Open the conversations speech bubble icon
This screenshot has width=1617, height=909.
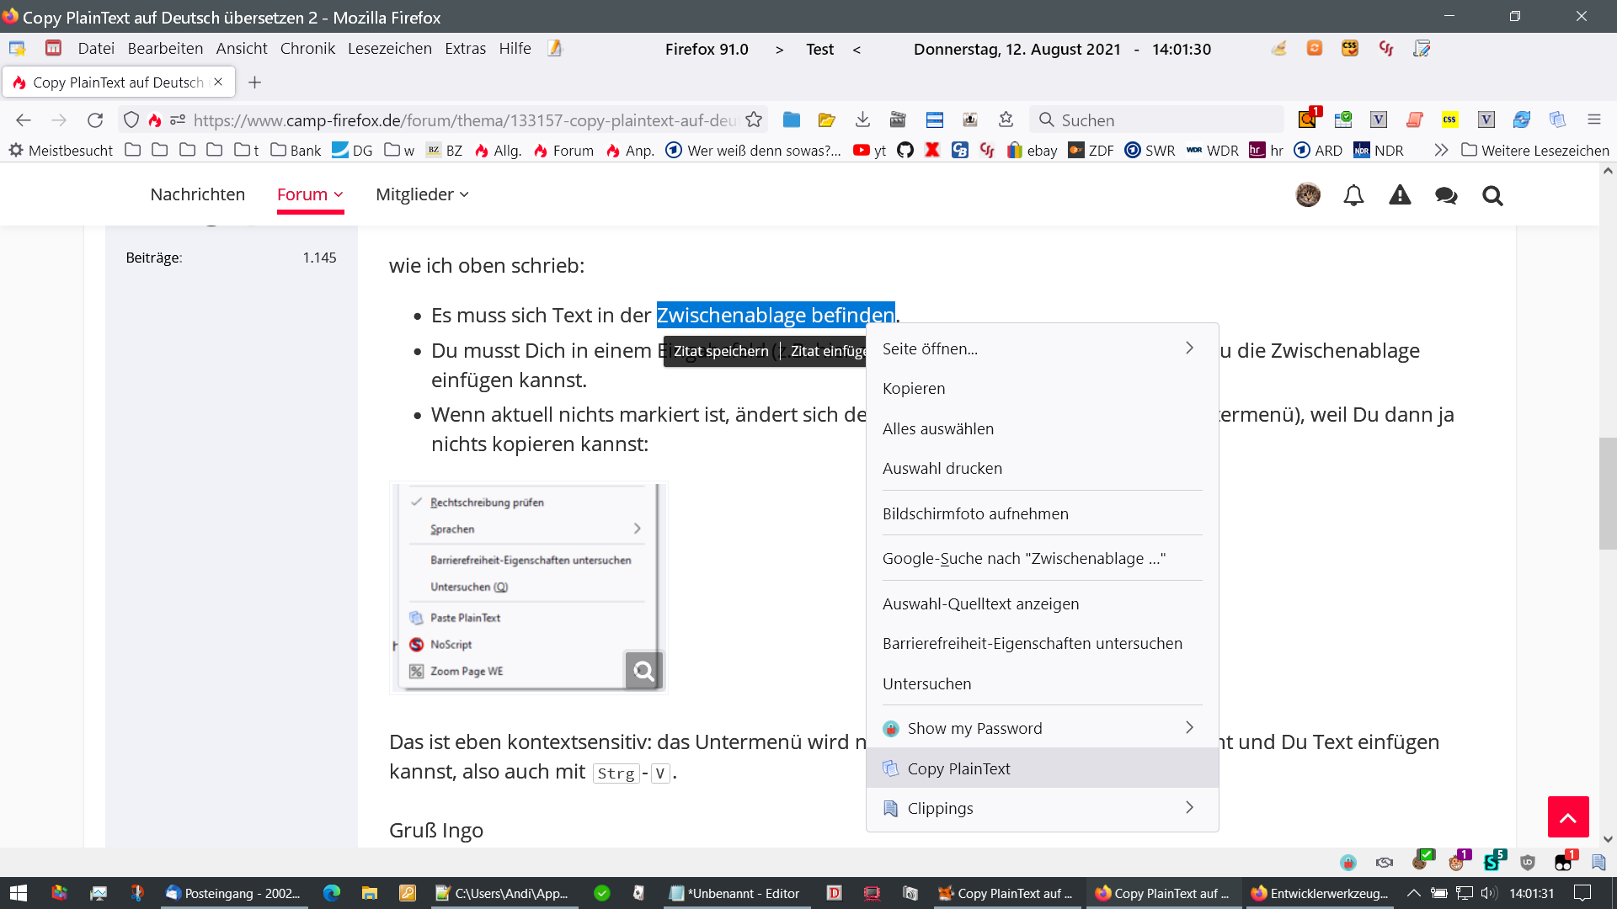[x=1446, y=195]
